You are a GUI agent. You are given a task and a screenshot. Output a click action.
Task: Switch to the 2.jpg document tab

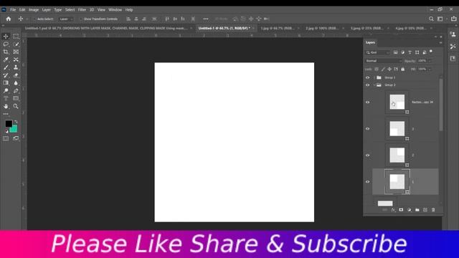[x=322, y=29]
